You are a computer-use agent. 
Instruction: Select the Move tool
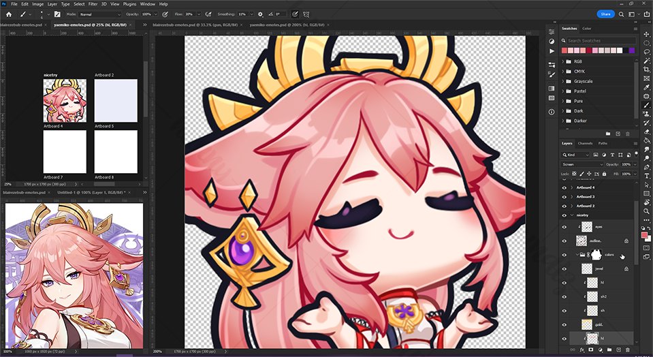pos(647,34)
